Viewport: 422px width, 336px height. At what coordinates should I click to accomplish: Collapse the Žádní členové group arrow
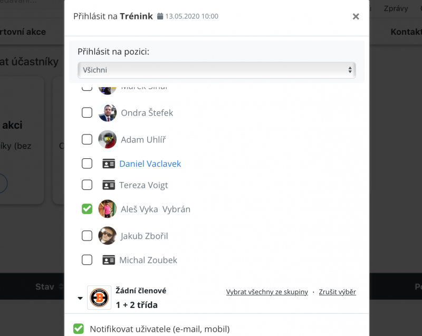click(80, 298)
